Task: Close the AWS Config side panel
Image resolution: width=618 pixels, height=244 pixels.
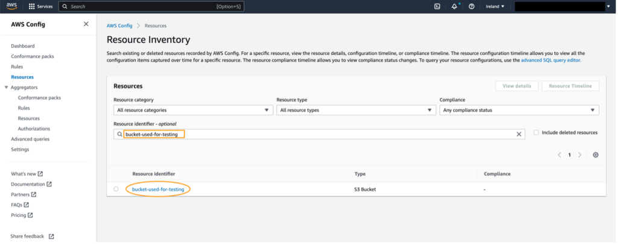Action: (86, 24)
